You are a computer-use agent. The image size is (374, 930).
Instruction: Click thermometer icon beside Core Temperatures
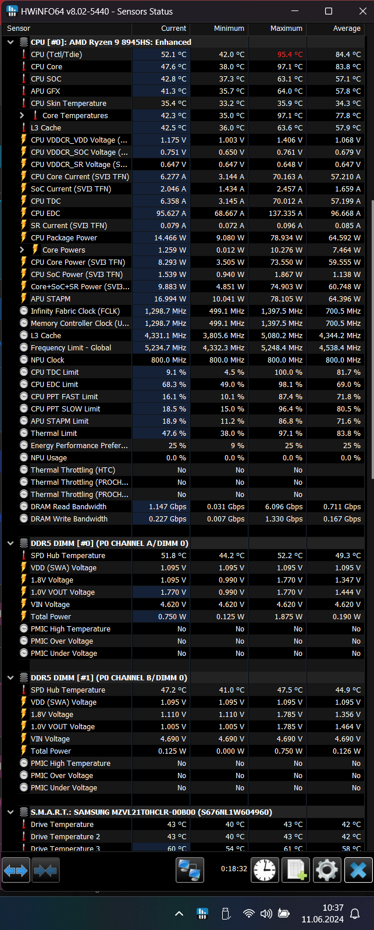click(x=35, y=115)
